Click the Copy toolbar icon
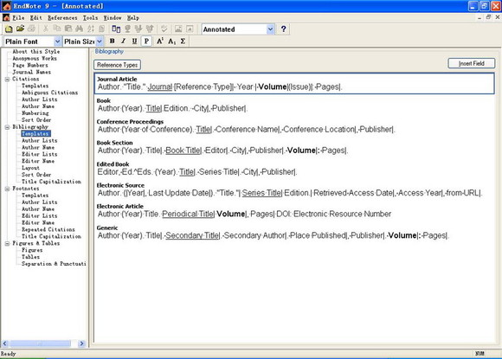This screenshot has width=502, height=359. pos(57,29)
